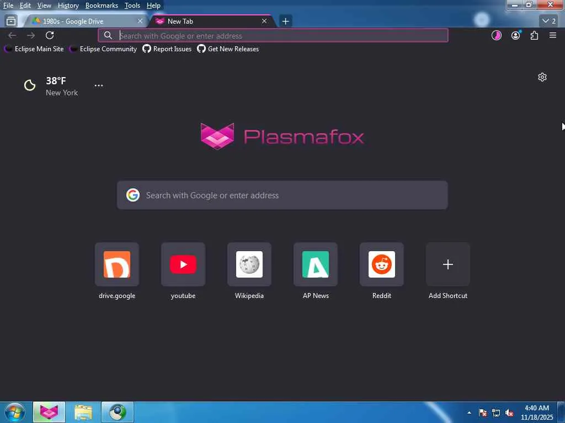Click the New York weather location
This screenshot has width=565, height=423.
coord(62,93)
